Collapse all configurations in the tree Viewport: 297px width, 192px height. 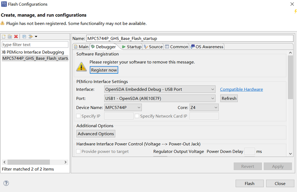tap(24, 37)
